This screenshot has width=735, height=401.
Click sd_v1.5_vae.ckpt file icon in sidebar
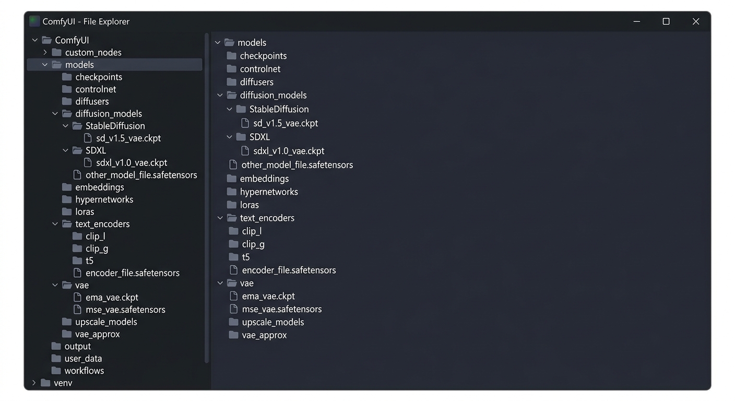coord(88,138)
